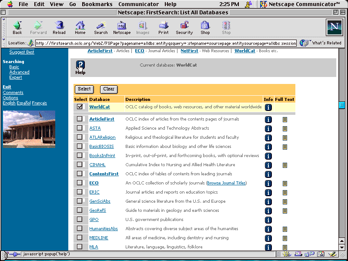348x261 pixels.
Task: Open the Security toolbar icon
Action: tap(184, 28)
